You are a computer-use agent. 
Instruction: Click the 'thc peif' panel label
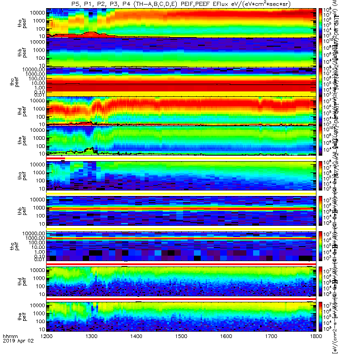14,246
